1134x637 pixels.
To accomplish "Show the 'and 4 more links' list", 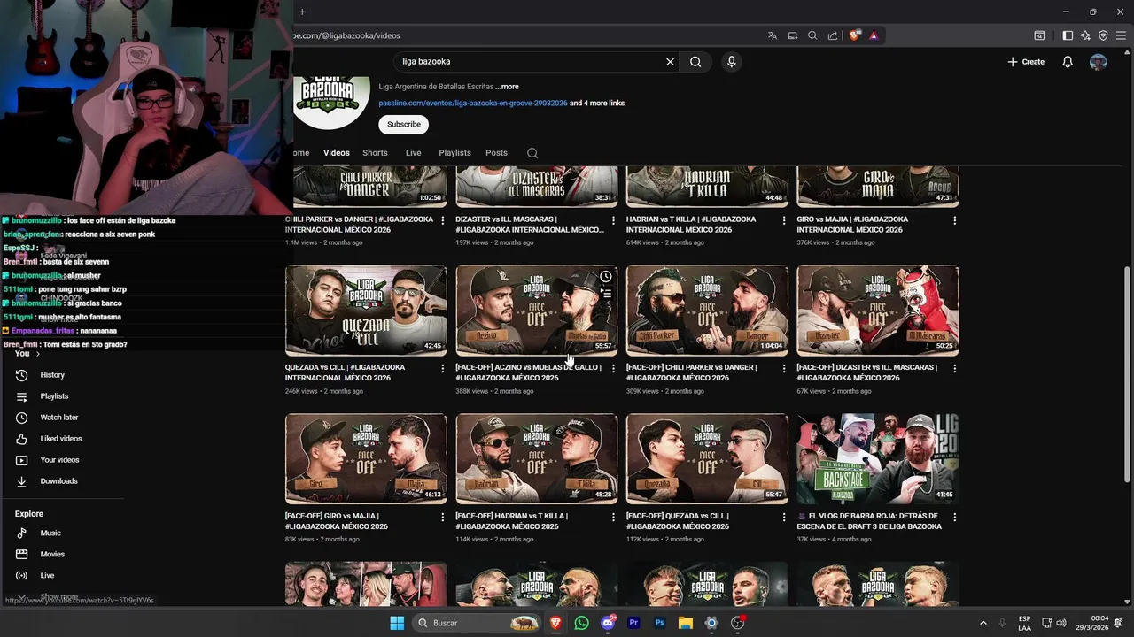I will click(x=597, y=104).
